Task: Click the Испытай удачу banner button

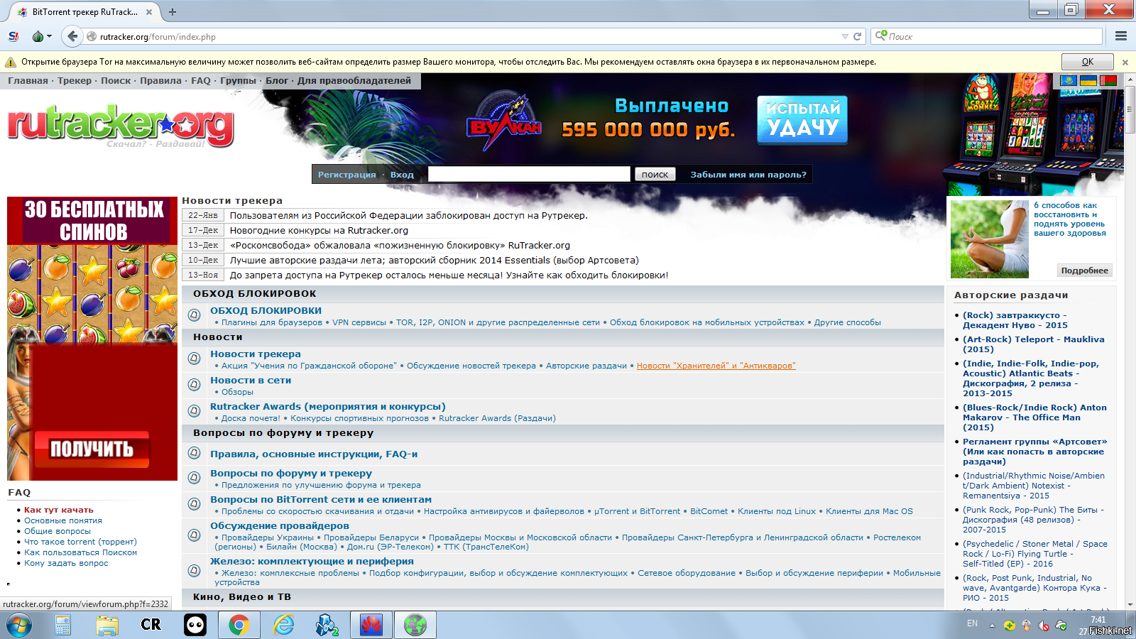Action: (802, 120)
